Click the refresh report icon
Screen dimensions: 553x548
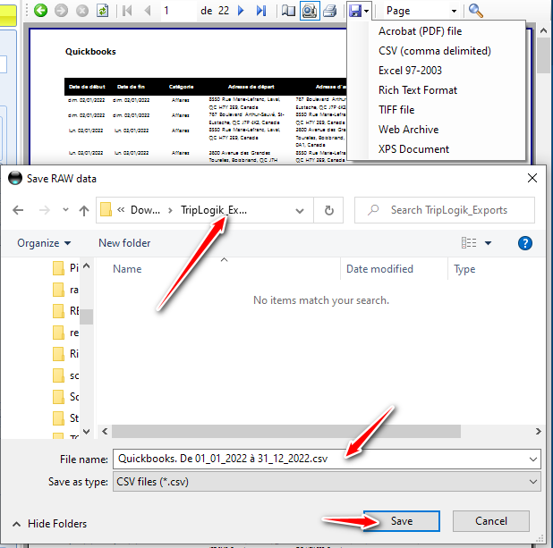[x=102, y=11]
